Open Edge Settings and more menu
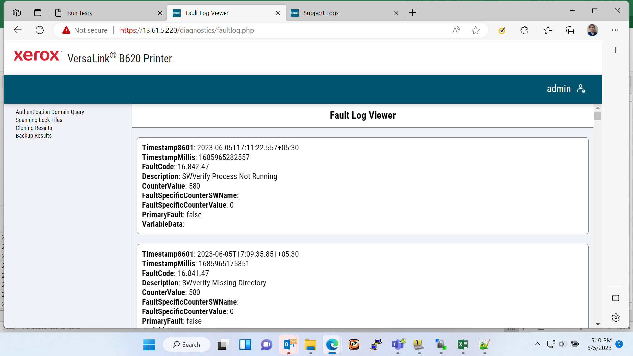This screenshot has width=633, height=356. [615, 30]
